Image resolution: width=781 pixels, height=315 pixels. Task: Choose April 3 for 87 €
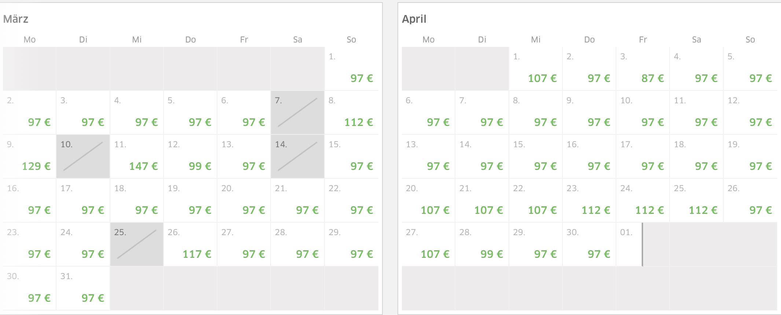(642, 69)
